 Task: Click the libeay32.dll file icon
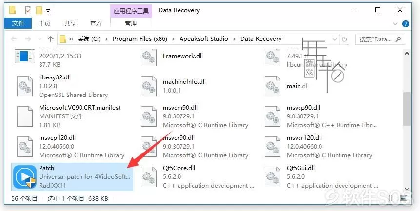[x=25, y=86]
